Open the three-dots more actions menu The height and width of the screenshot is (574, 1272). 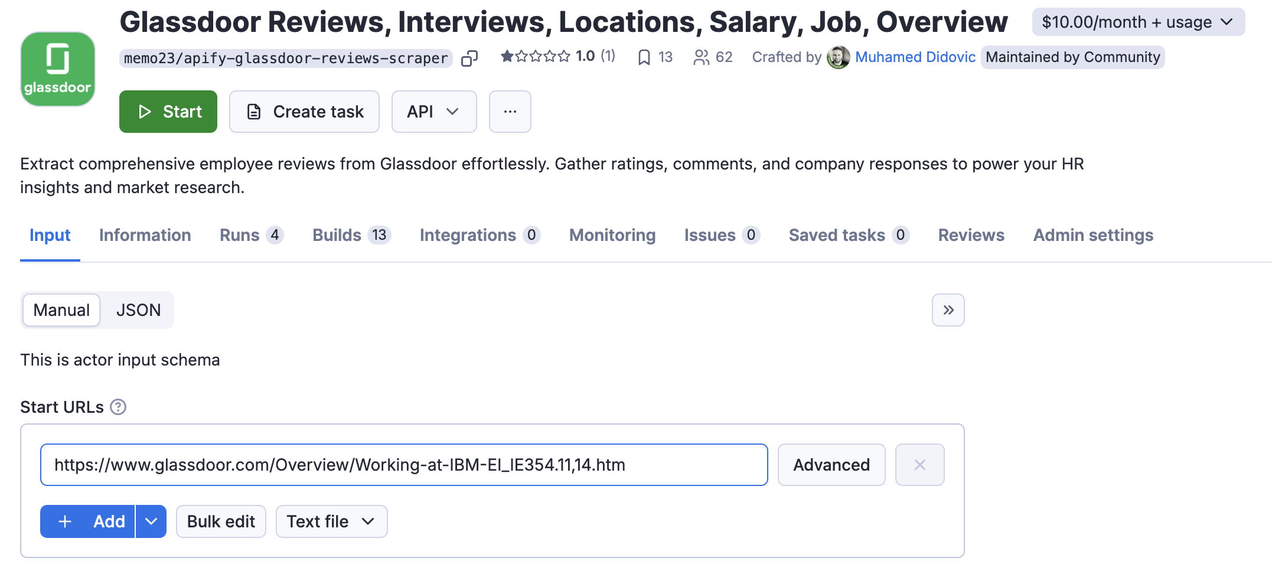point(510,112)
